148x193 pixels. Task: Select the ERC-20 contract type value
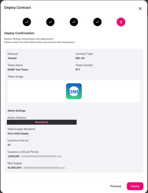tap(80, 58)
